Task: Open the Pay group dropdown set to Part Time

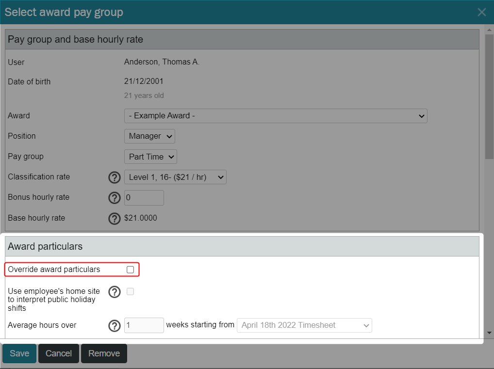Action: [x=150, y=157]
